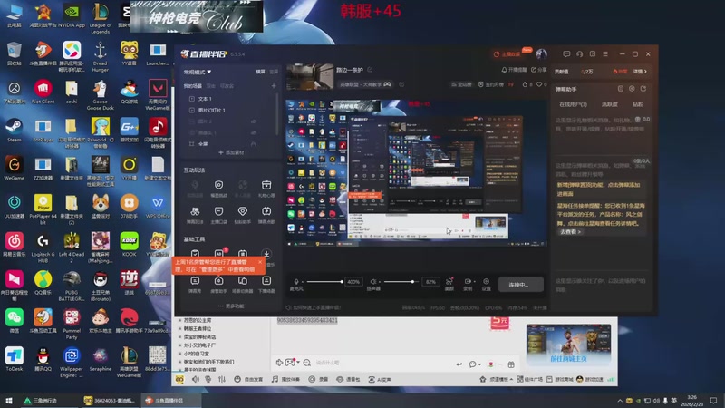The height and width of the screenshot is (408, 725).
Task: Click the user avatar in 直播伴侣
Action: [x=541, y=53]
